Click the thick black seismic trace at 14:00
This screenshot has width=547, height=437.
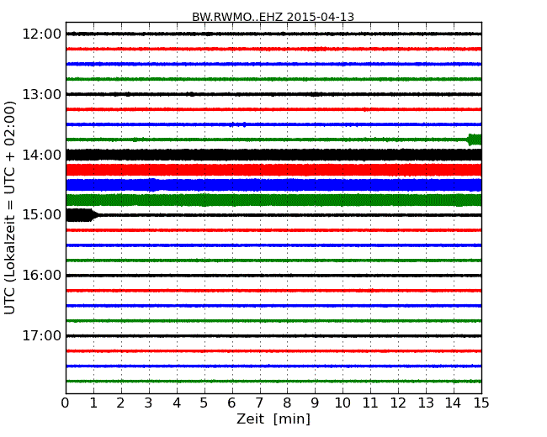[x=273, y=155]
